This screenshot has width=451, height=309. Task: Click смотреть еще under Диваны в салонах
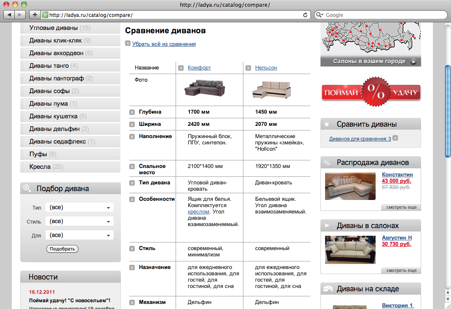point(401,271)
